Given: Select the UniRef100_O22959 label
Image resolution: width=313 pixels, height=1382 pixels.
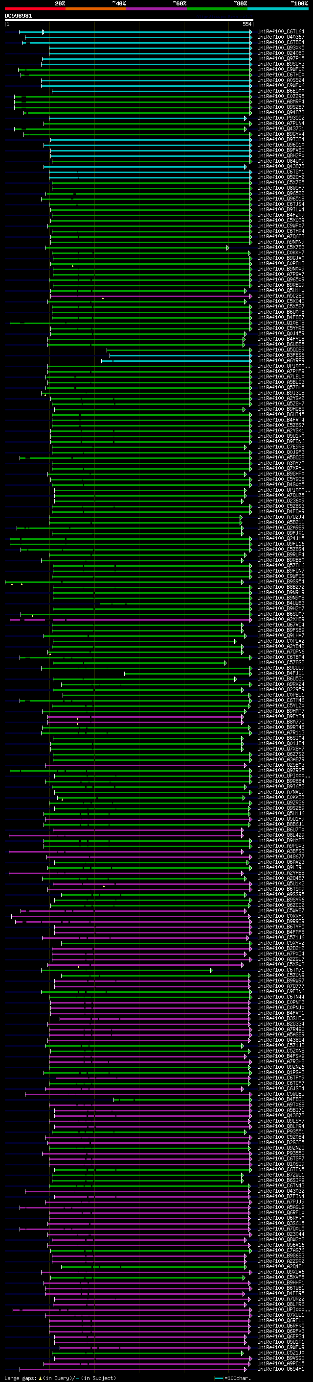Looking at the screenshot, I should [x=280, y=689].
